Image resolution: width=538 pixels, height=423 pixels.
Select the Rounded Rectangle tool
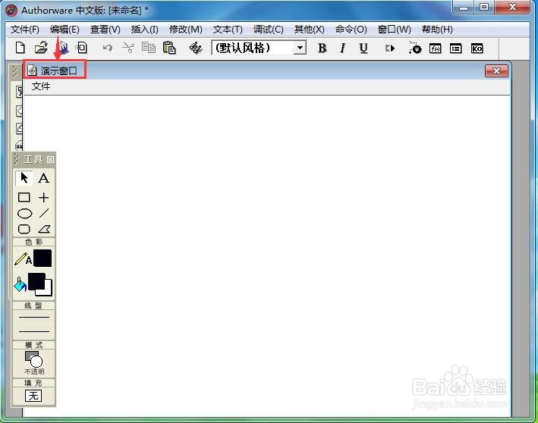[24, 229]
